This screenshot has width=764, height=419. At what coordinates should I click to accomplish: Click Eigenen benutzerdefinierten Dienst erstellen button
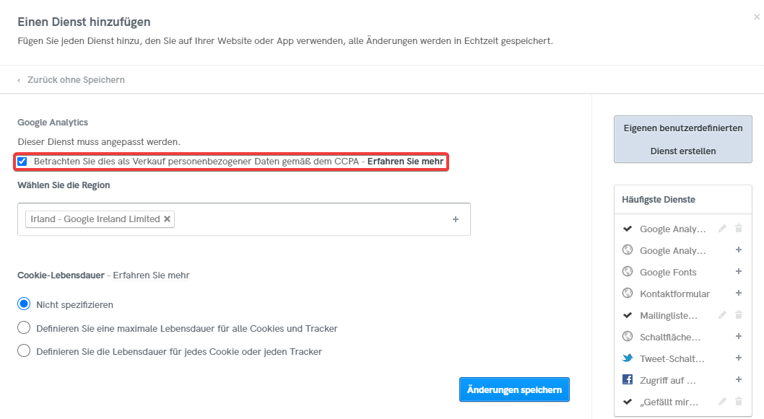coord(682,139)
